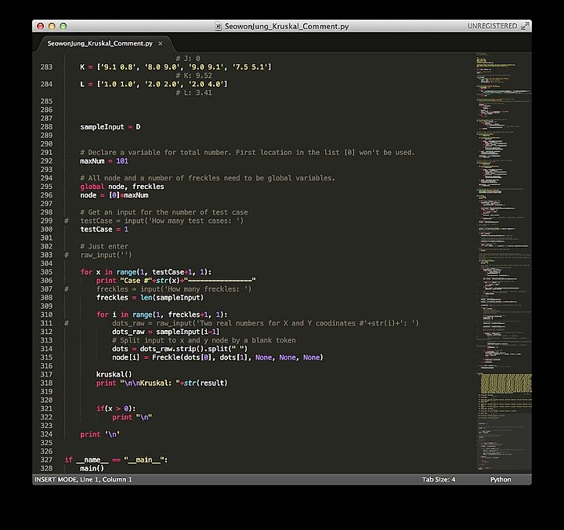
Task: Click the '# Just enter' comment
Action: tap(104, 246)
